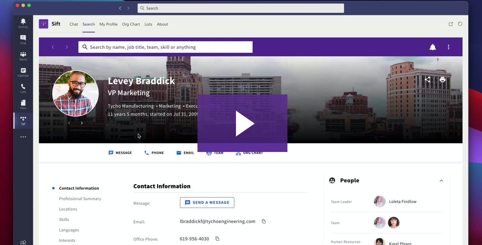Viewport: 482px width, 245px height.
Task: Show previous profile photo
Action: [69, 123]
